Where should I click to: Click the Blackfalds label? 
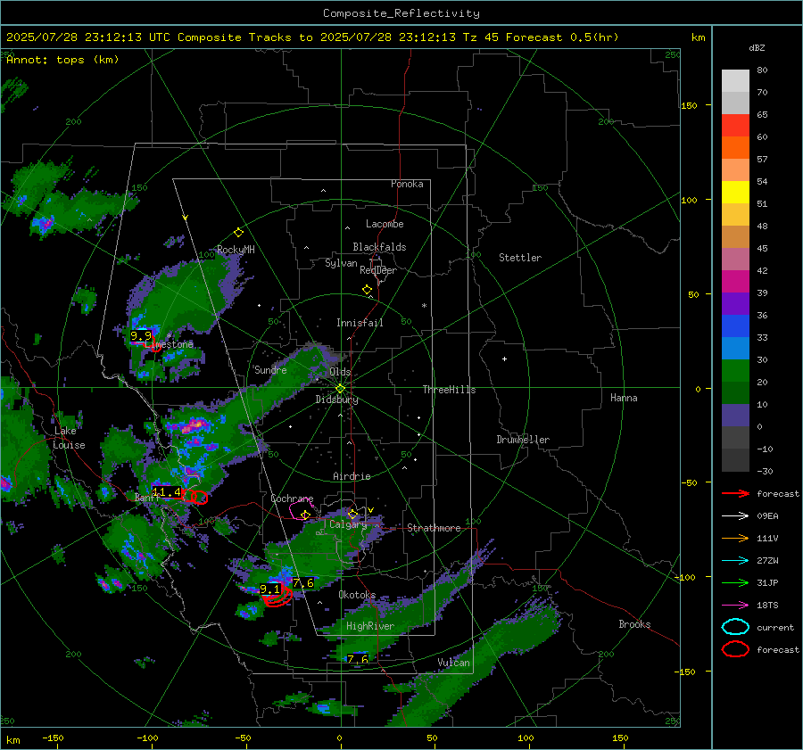pyautogui.click(x=379, y=247)
